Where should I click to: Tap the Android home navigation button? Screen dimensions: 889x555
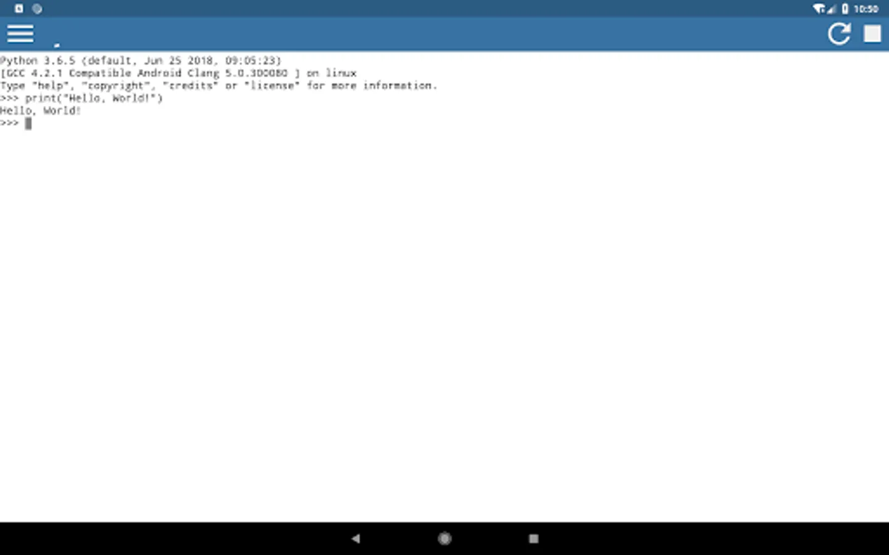coord(444,538)
